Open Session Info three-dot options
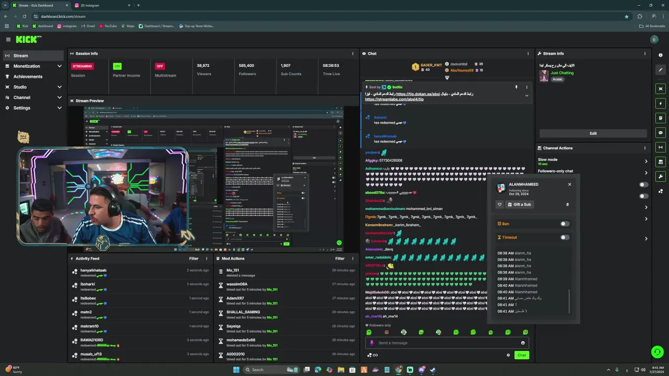The image size is (669, 376). 353,53
